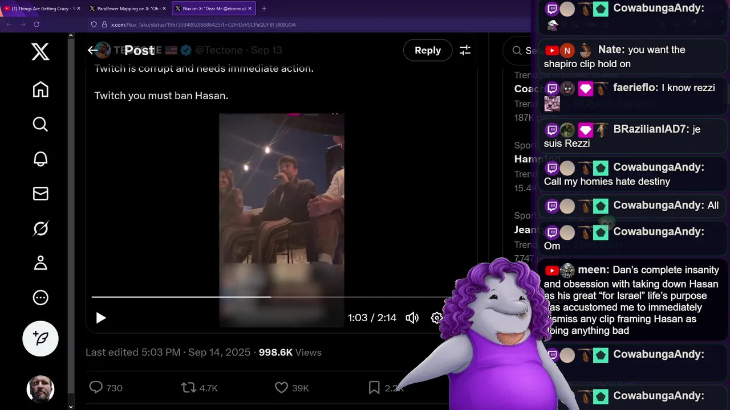Open account avatar at sidebar bottom

click(40, 389)
